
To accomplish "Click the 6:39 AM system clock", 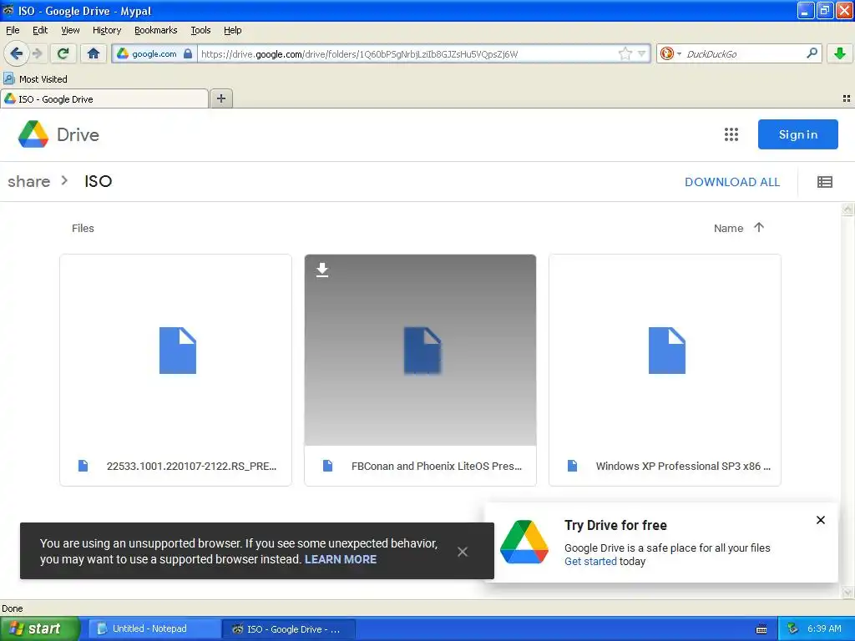I will click(824, 628).
